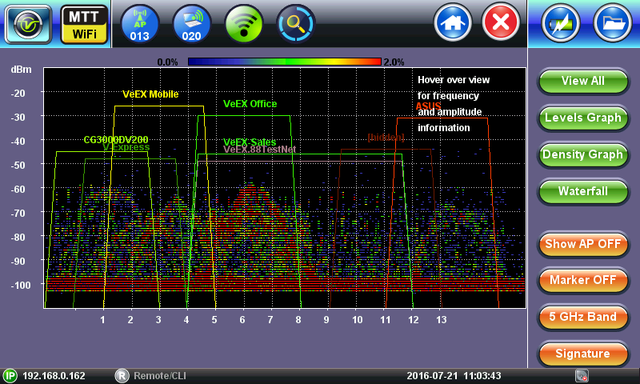Open the MTT WiFi module icon
The height and width of the screenshot is (384, 640).
(84, 23)
